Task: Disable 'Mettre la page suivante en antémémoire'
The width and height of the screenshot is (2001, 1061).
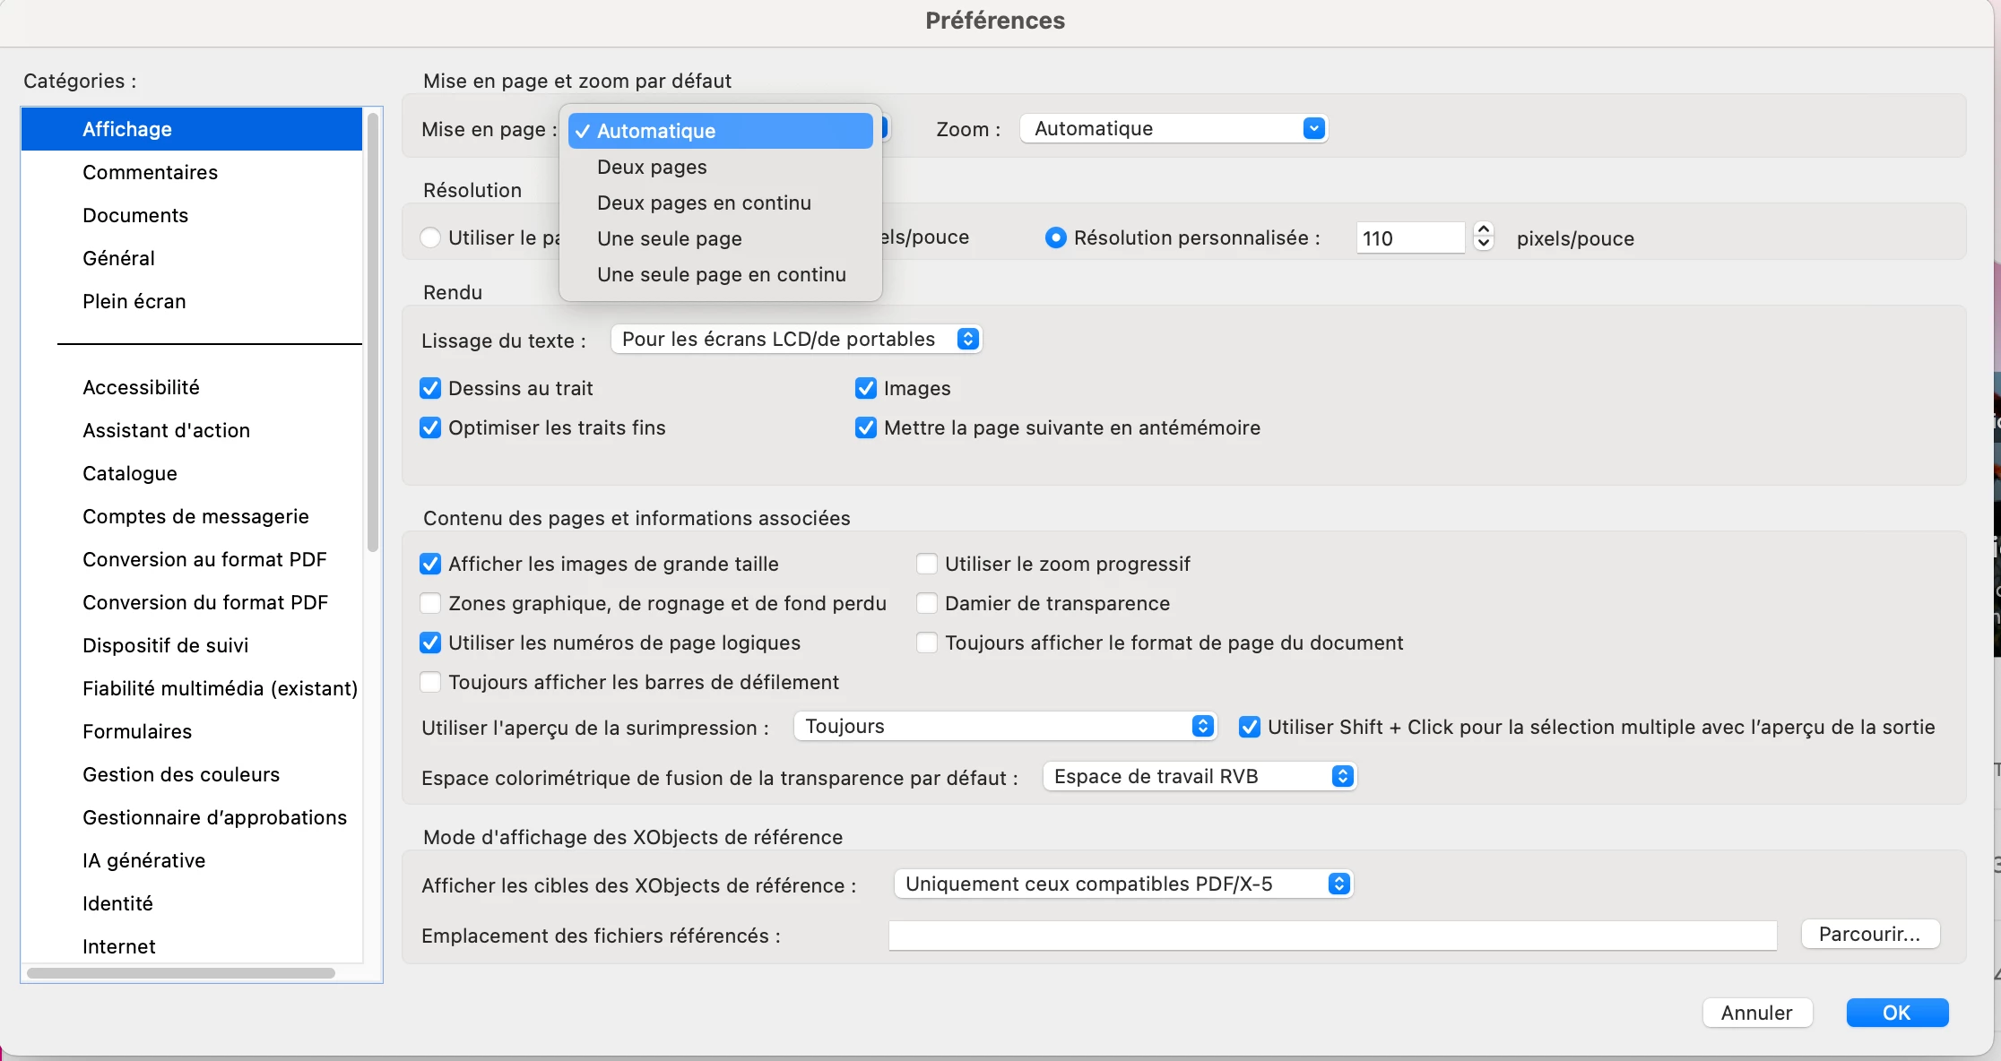Action: tap(866, 428)
